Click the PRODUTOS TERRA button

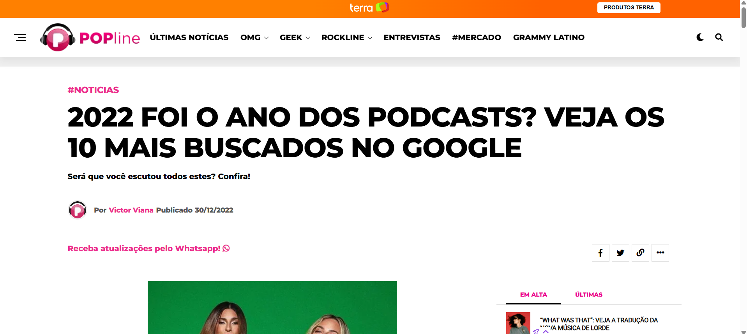click(x=629, y=8)
